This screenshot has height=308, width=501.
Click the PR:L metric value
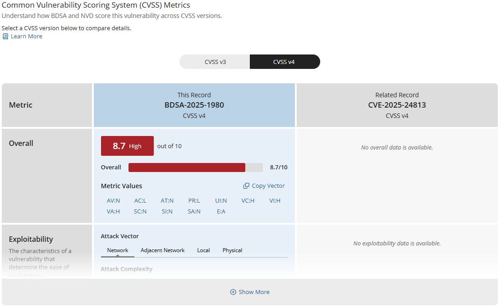(194, 201)
